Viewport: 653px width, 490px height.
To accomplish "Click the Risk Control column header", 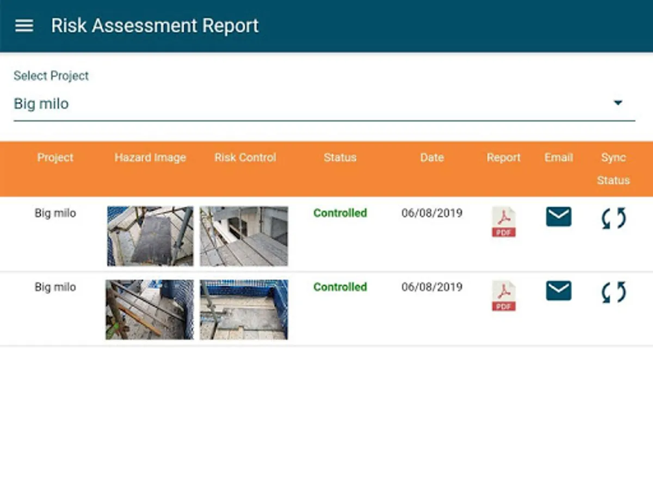I will click(x=245, y=157).
